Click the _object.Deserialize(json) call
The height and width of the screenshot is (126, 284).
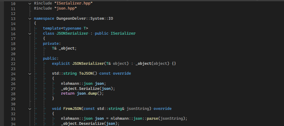click(90, 124)
